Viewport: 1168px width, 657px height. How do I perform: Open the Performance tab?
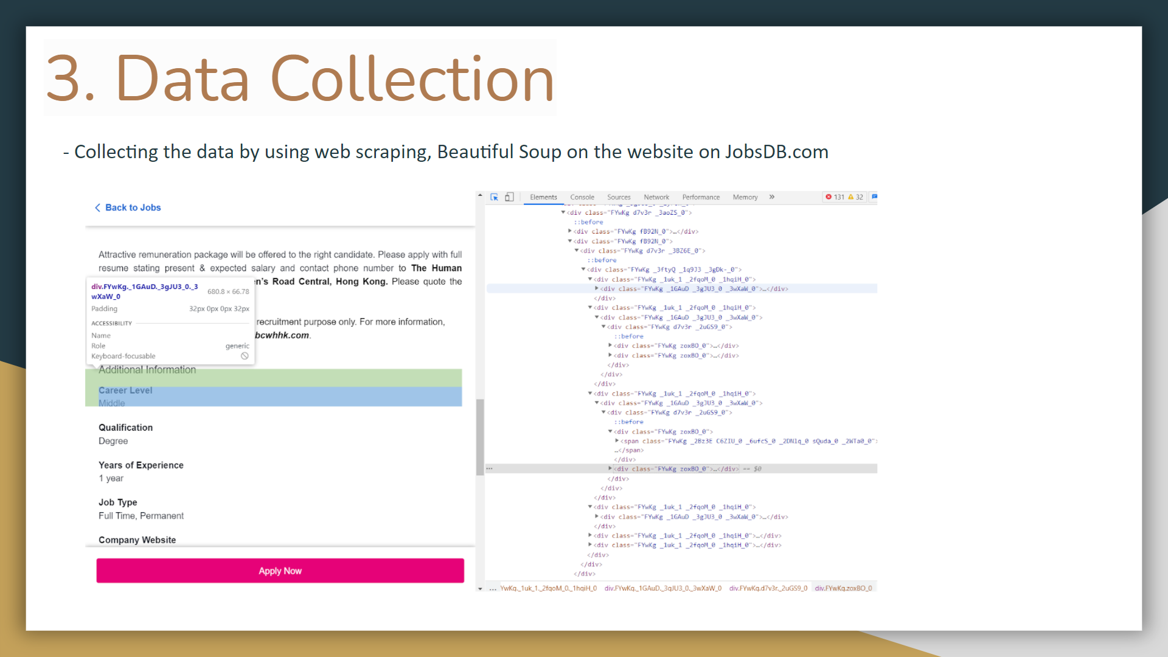click(x=700, y=197)
